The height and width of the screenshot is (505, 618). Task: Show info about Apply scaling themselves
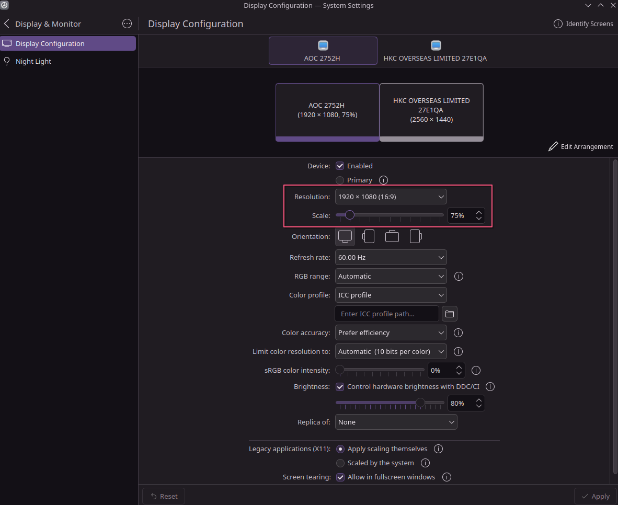(x=438, y=449)
